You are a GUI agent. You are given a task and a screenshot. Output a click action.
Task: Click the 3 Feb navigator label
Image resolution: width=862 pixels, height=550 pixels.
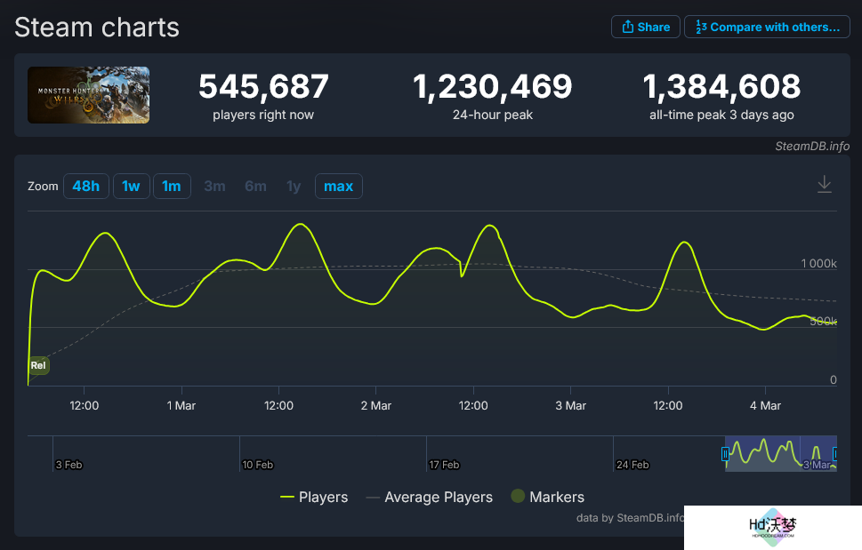coord(68,465)
